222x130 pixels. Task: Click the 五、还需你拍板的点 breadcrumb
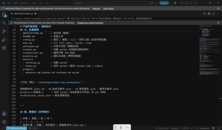tap(140, 19)
